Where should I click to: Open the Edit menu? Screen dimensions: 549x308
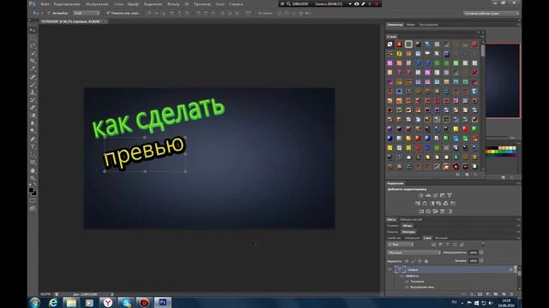[67, 4]
